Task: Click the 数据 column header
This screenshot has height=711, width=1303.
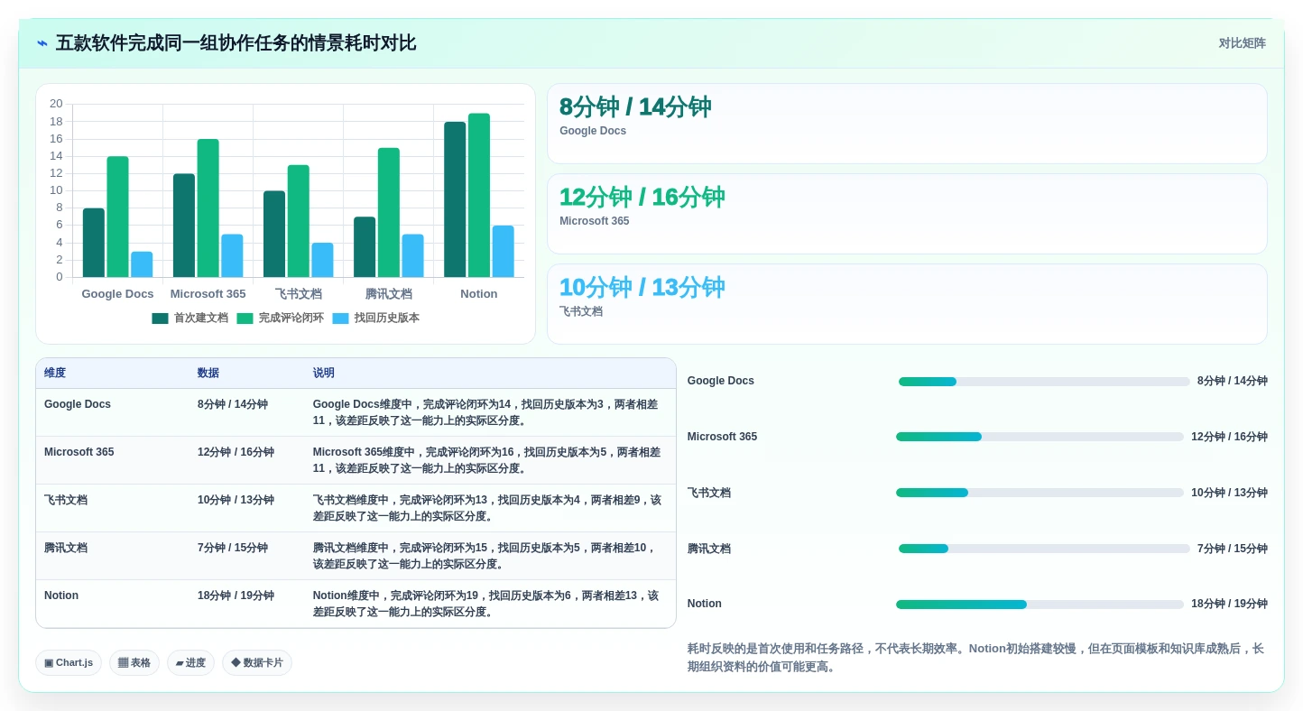Action: [x=208, y=374]
